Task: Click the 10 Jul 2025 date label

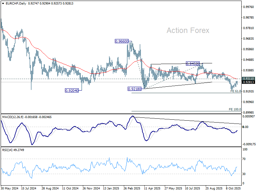Action: pos(193,188)
